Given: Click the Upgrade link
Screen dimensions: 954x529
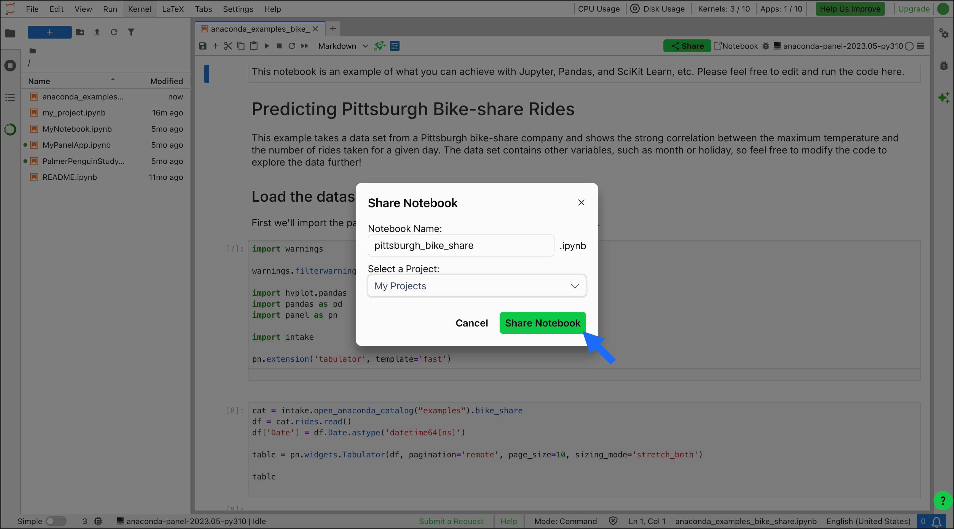Looking at the screenshot, I should (914, 9).
